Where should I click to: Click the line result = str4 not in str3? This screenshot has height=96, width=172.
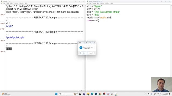coord(99,18)
